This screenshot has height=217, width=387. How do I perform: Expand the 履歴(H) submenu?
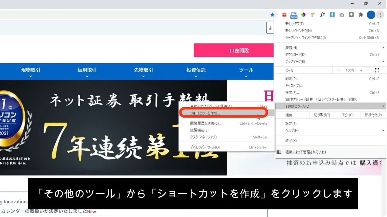click(330, 48)
